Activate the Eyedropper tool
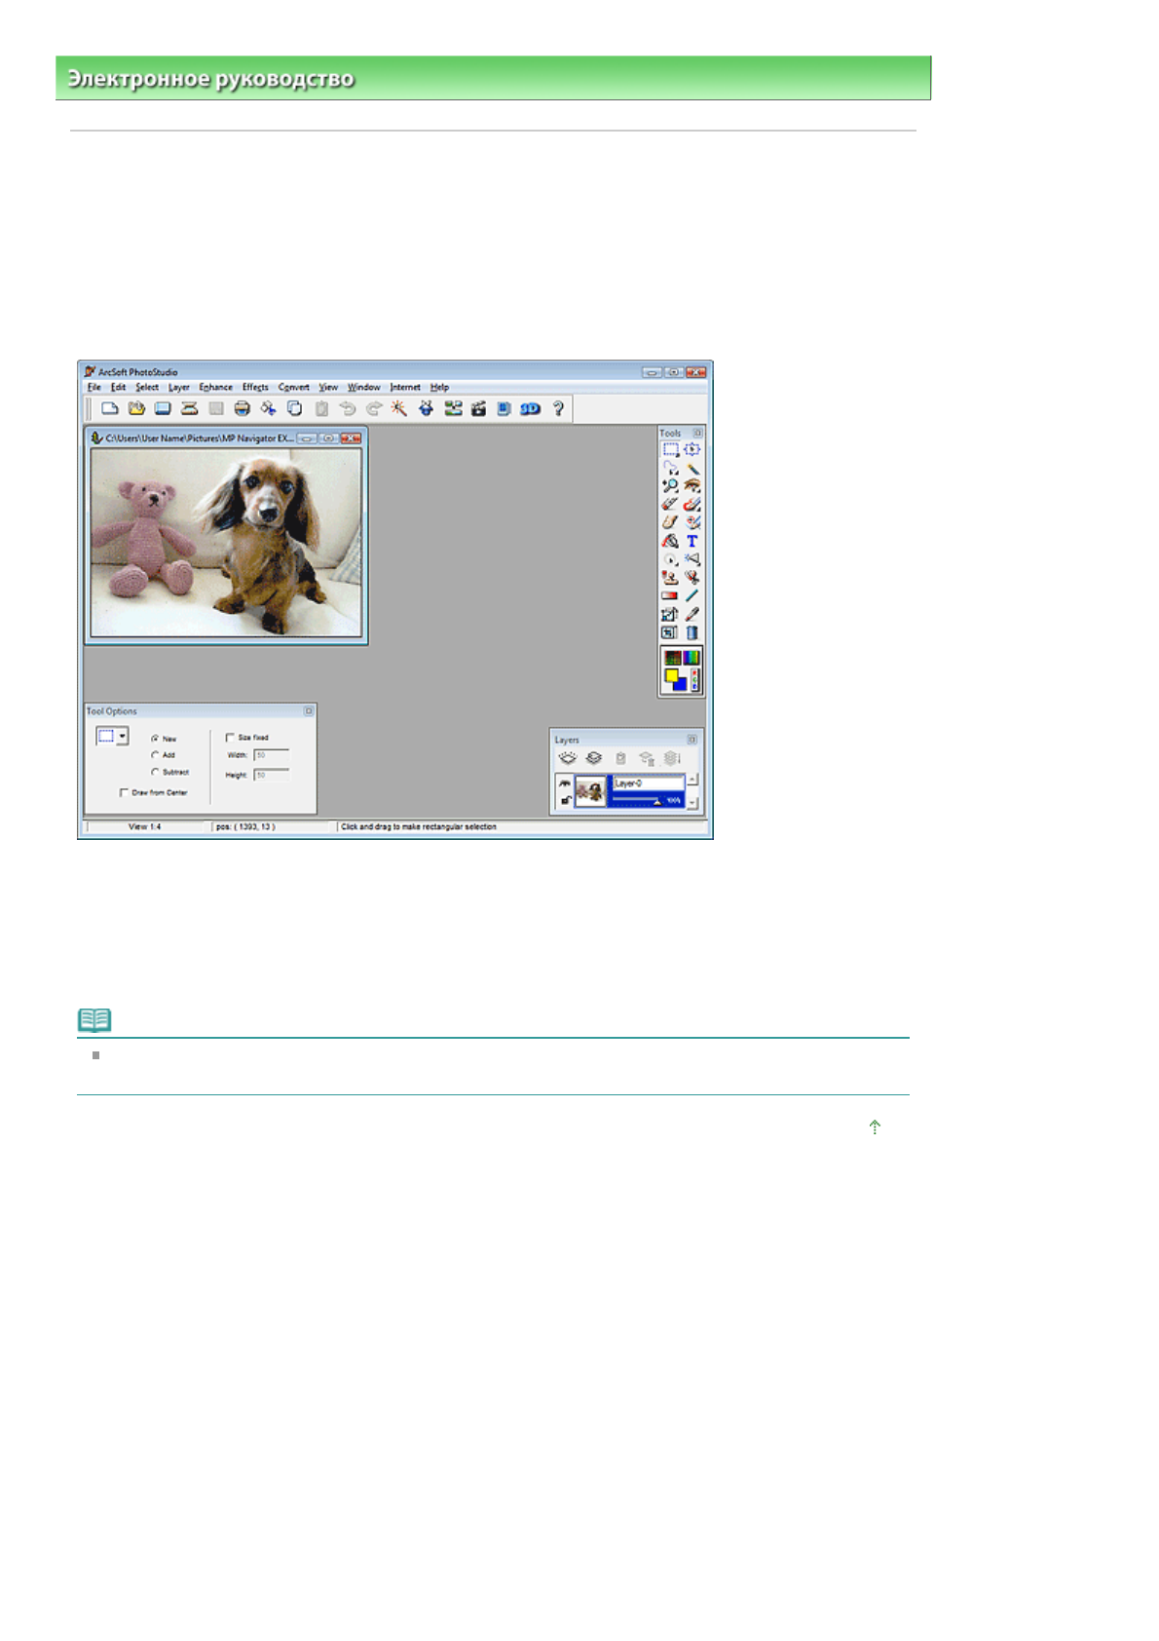 692,614
